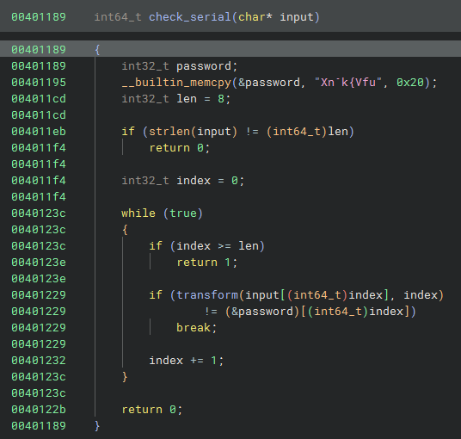Click the index += 1 statement
461x439 pixels.
click(x=187, y=360)
